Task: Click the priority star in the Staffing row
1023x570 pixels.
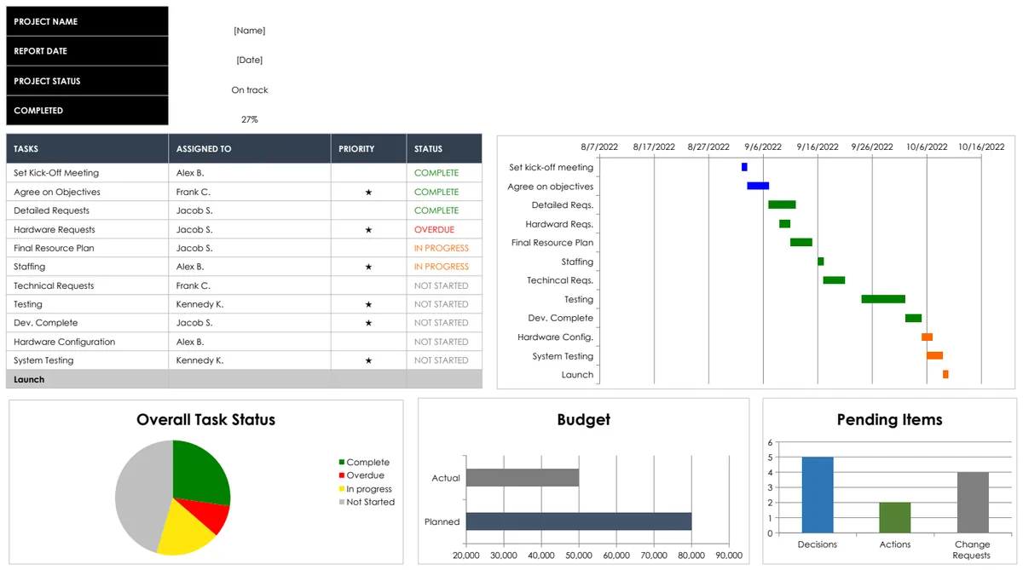Action: (x=368, y=267)
